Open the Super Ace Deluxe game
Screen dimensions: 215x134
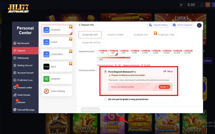coord(85,124)
